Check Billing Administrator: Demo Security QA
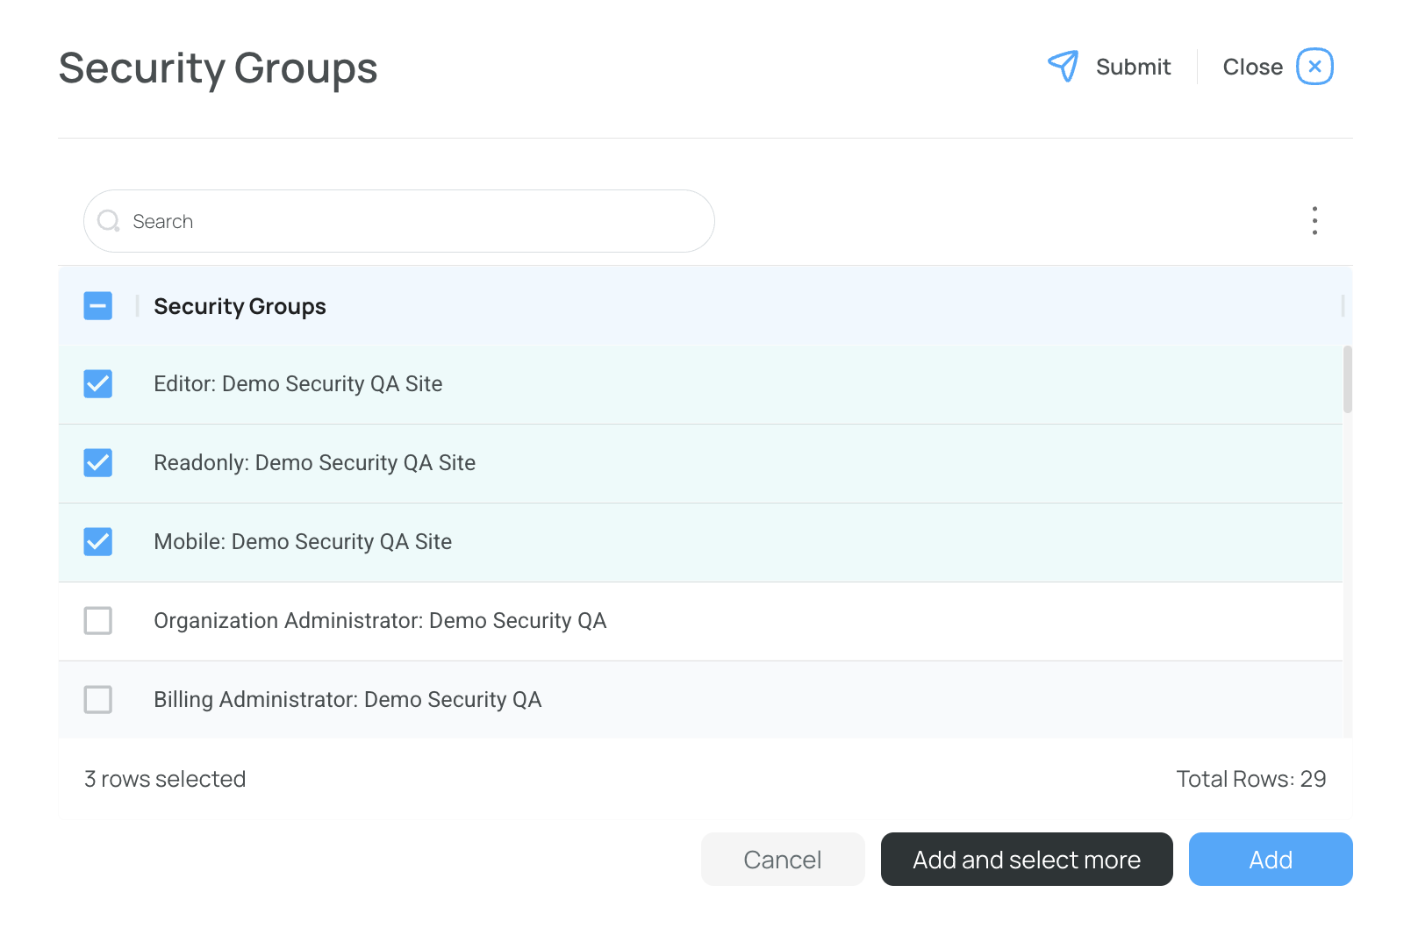This screenshot has width=1411, height=928. coord(98,700)
